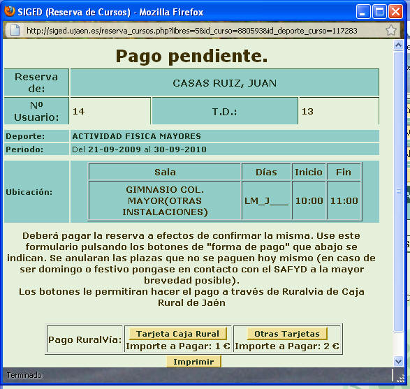Click the Fin column header
This screenshot has width=410, height=389.
click(344, 173)
